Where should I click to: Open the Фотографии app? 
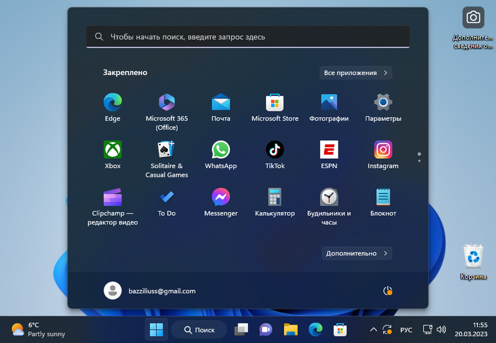[x=329, y=107]
